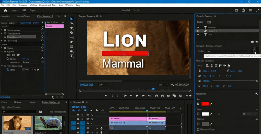The height and width of the screenshot is (134, 261).
Task: Select the Pen tool in tools panel
Action: (72, 42)
